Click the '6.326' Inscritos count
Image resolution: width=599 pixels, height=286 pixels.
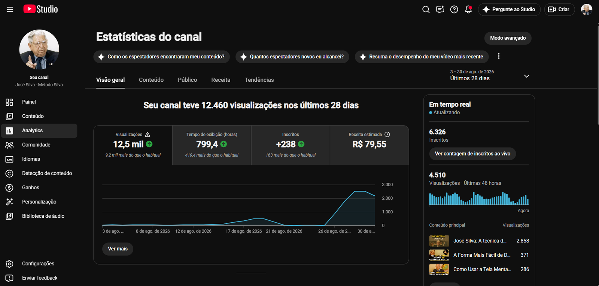(x=437, y=132)
